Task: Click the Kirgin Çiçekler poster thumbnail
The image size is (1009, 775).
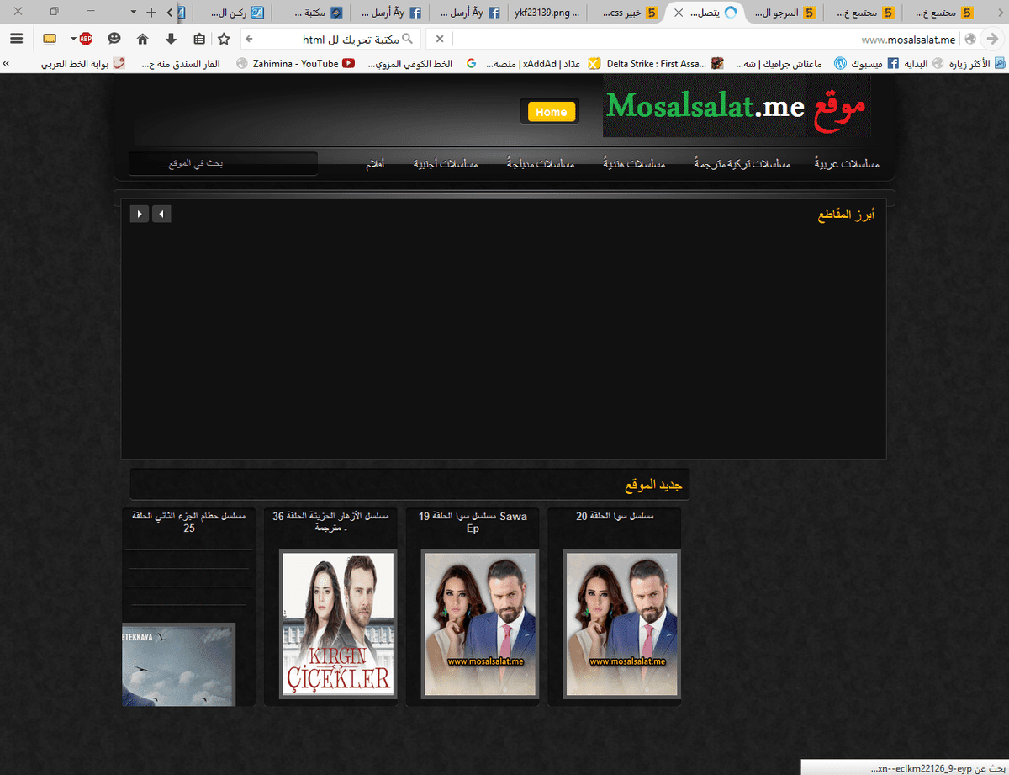Action: coord(338,624)
